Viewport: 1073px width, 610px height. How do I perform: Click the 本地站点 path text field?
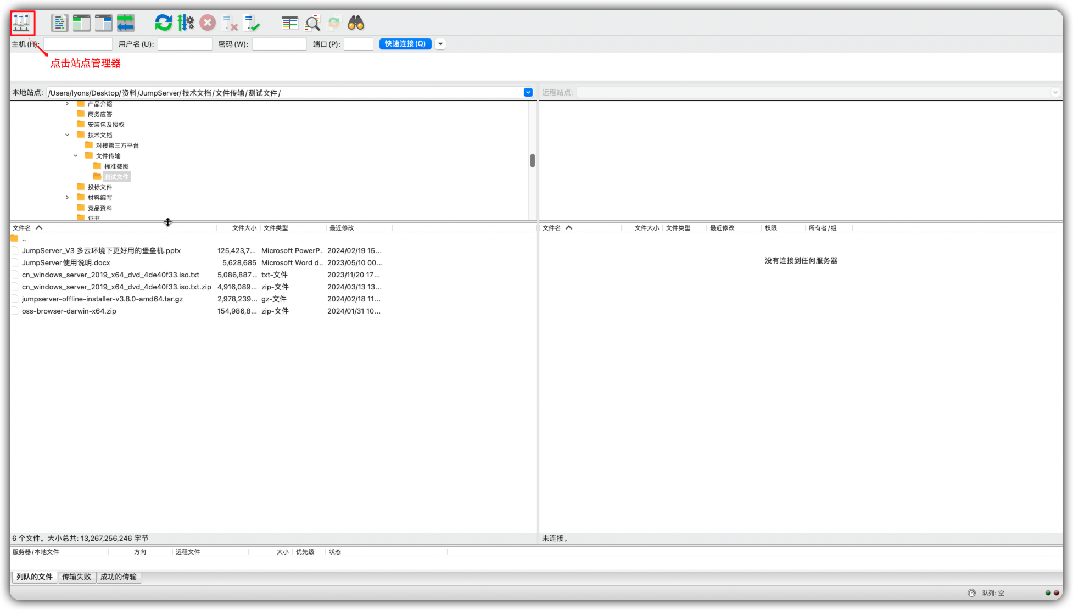coord(284,93)
